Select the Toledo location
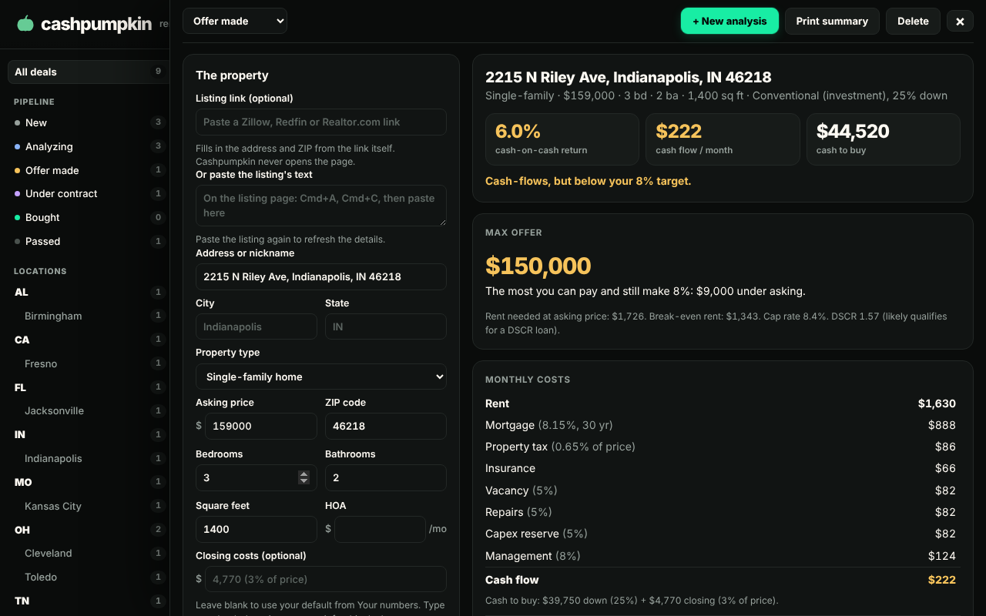The width and height of the screenshot is (986, 616). point(88,577)
